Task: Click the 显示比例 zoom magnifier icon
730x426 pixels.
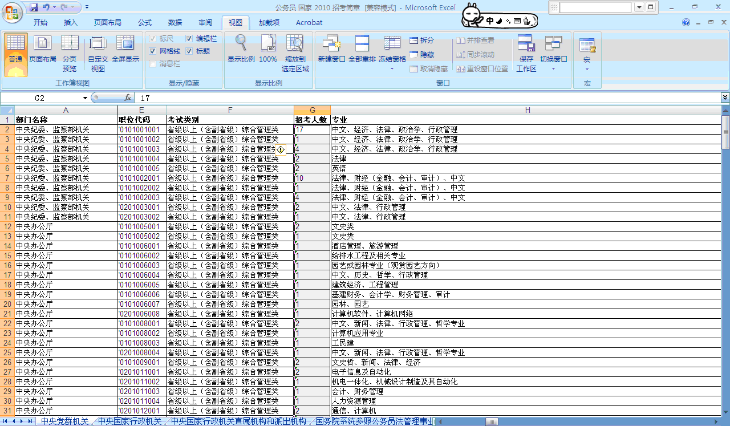Action: [x=241, y=44]
